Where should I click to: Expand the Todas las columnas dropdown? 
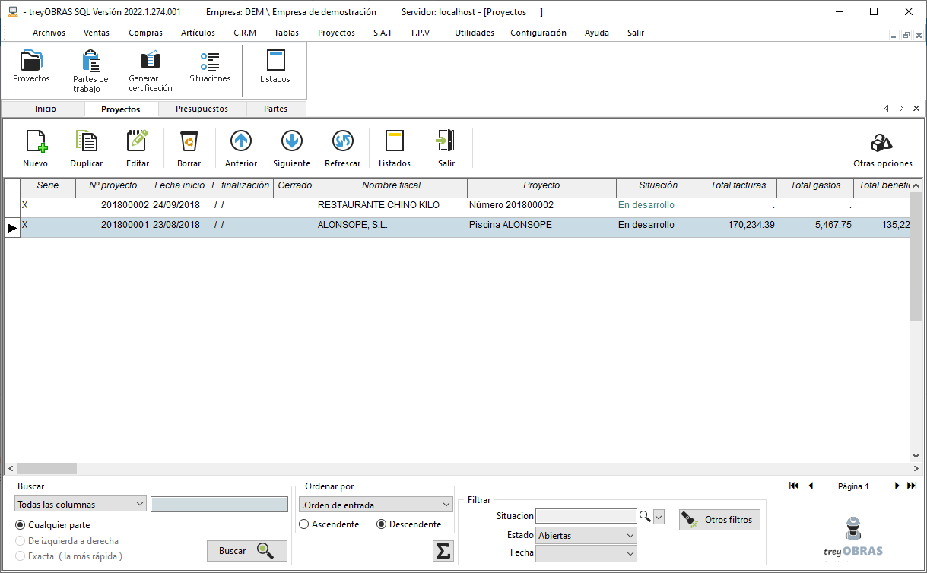tap(81, 504)
